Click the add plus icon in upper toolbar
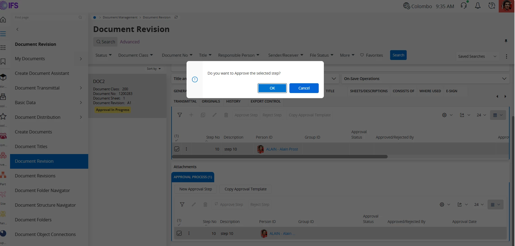The height and width of the screenshot is (246, 515). click(x=191, y=115)
